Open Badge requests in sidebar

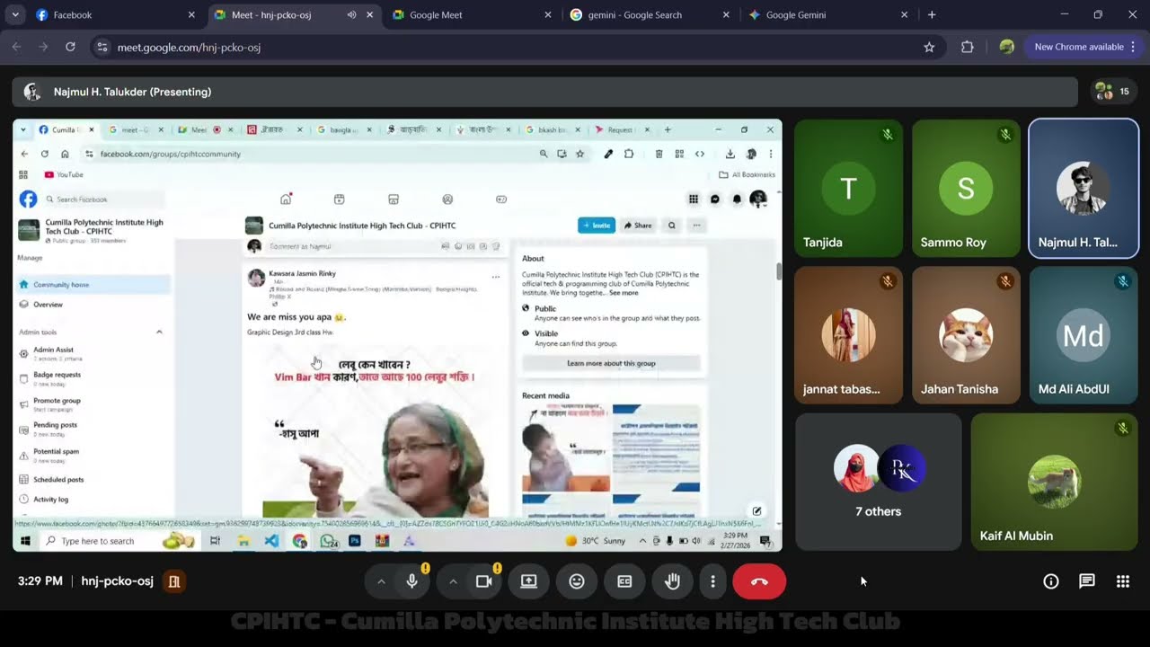click(93, 378)
